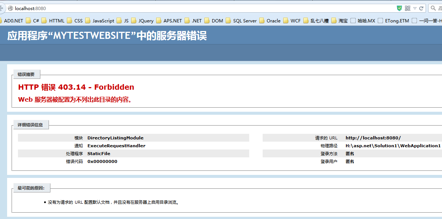Click the 详细错误信息 section label
442x219 pixels.
(x=30, y=124)
